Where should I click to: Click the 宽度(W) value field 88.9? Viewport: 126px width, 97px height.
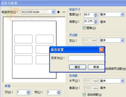(x=89, y=15)
